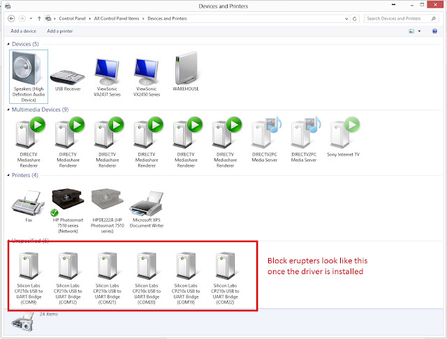Click the change view icon
Image resolution: width=447 pixels, height=339 pixels.
(411, 31)
